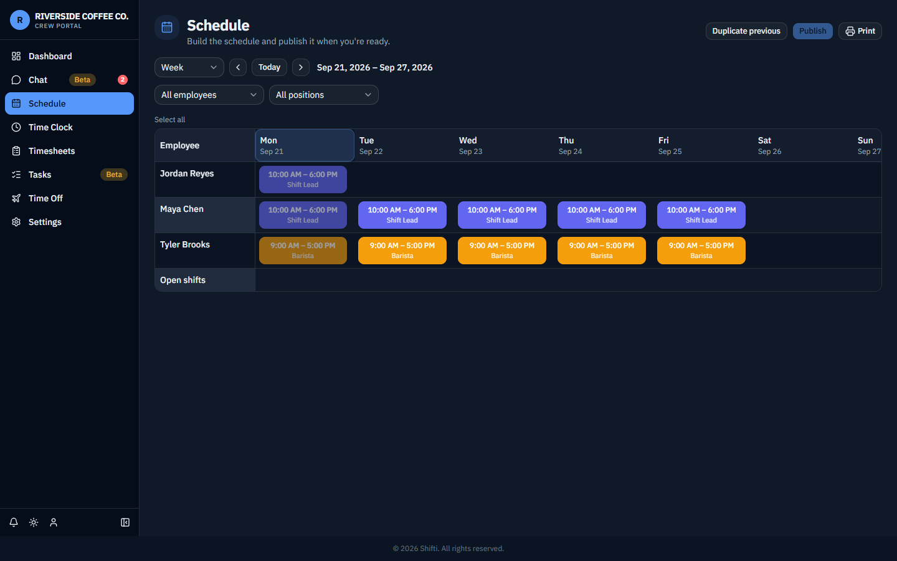Go to next week arrow

click(301, 67)
